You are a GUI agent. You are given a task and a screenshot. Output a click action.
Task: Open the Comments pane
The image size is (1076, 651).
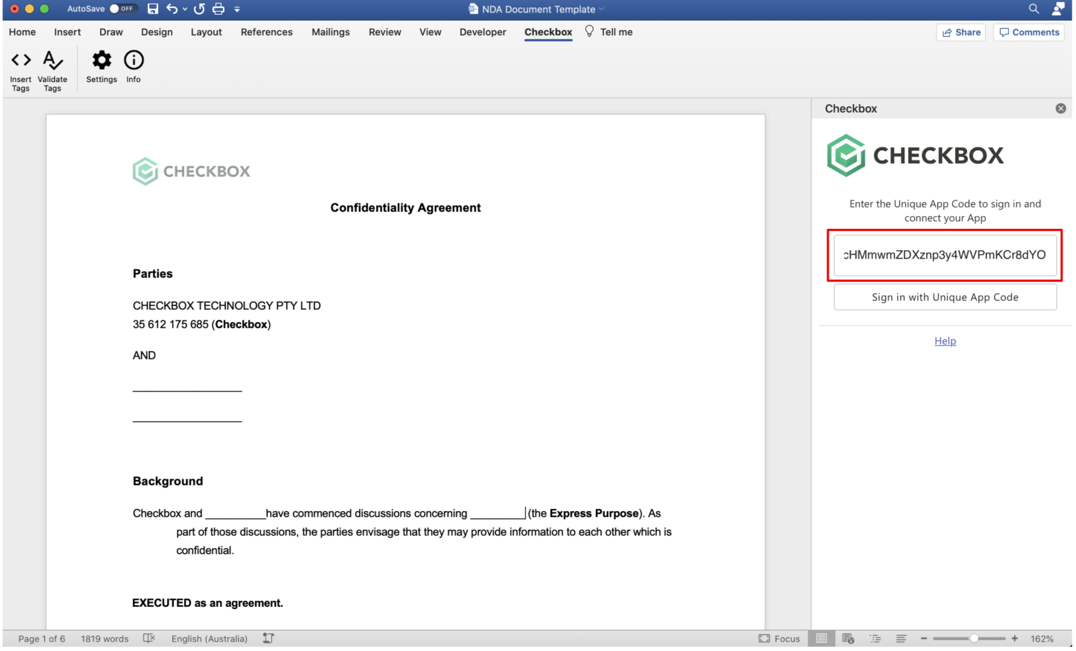1029,32
